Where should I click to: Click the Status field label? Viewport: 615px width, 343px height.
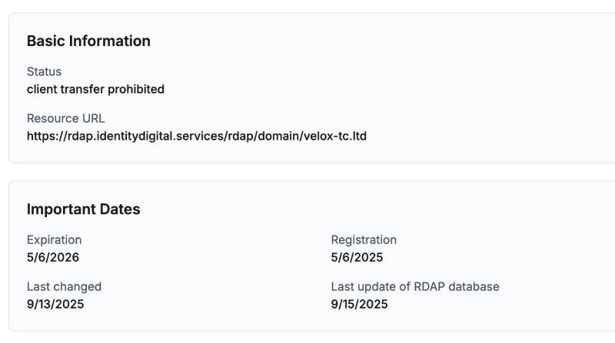(44, 71)
